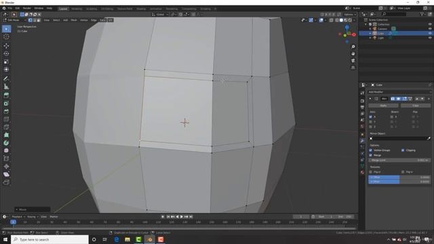Select the Inset Faces tool
Viewport: 434px width, 244px height.
coord(6,104)
